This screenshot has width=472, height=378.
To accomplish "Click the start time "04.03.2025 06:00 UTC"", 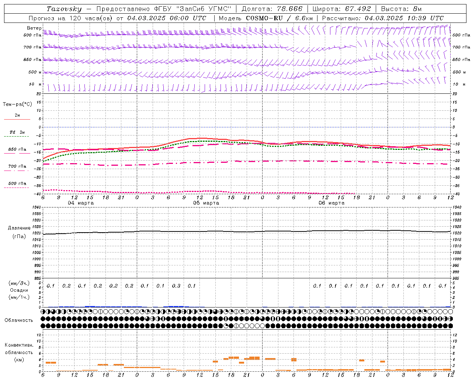I will (x=167, y=18).
